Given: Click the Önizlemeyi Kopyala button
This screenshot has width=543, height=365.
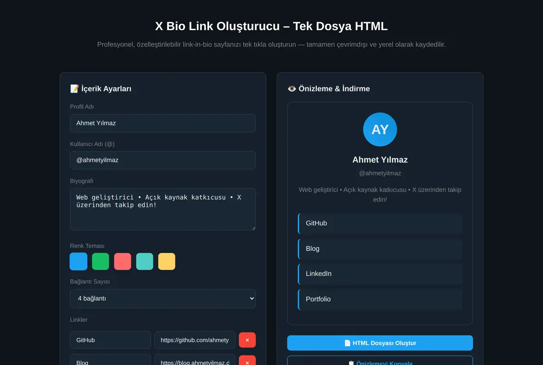Looking at the screenshot, I should pyautogui.click(x=380, y=361).
